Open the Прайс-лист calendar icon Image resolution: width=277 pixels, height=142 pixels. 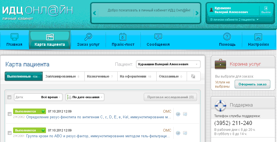point(123,37)
